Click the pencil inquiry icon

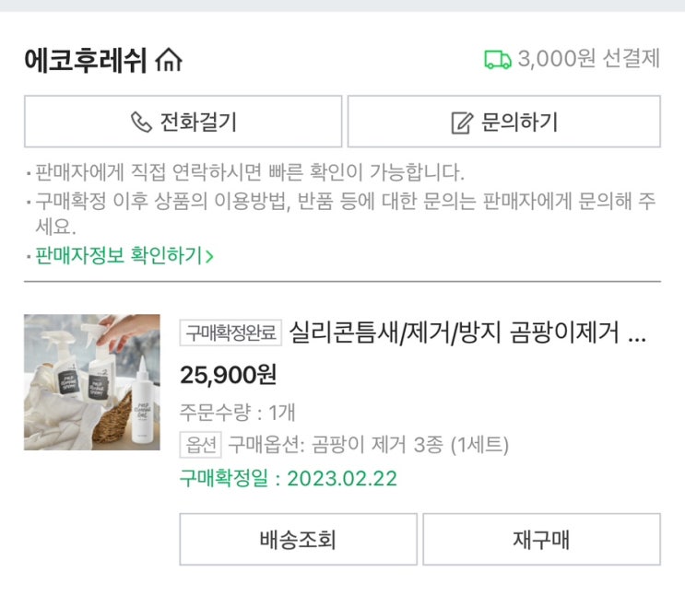pos(462,122)
